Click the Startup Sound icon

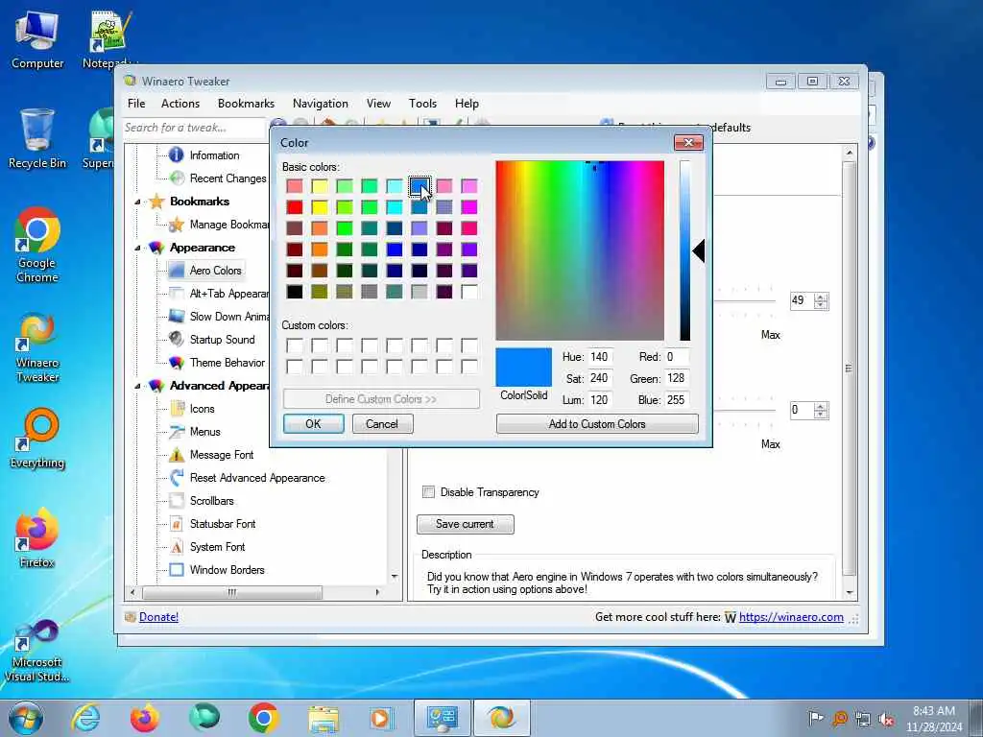tap(177, 339)
